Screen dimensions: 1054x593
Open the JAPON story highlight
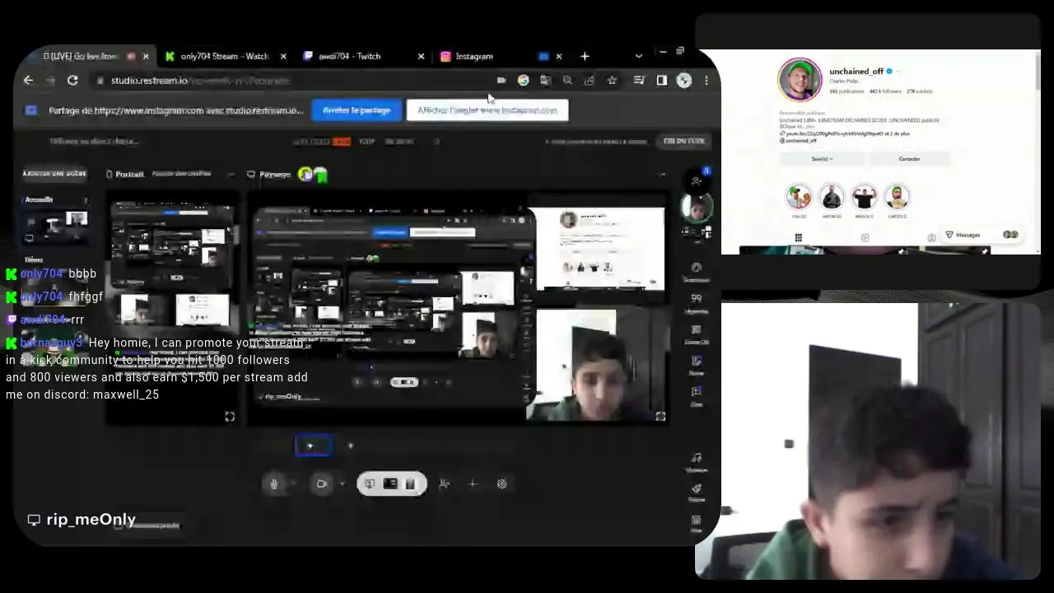(832, 198)
